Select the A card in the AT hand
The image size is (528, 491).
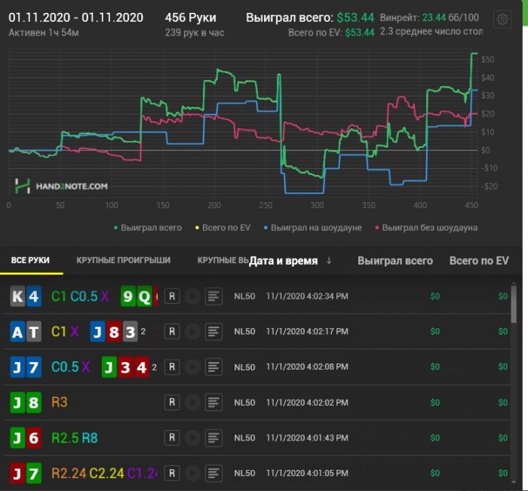pyautogui.click(x=17, y=332)
